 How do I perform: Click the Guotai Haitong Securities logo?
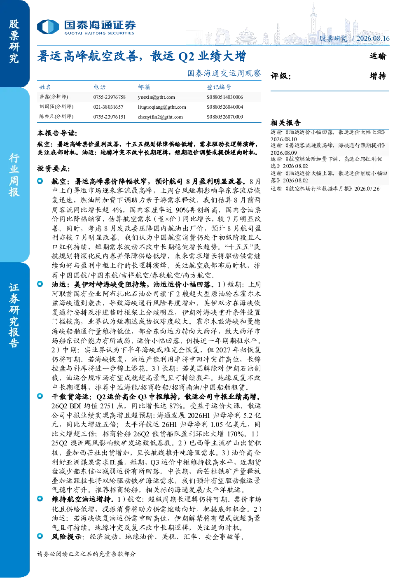tap(86, 27)
